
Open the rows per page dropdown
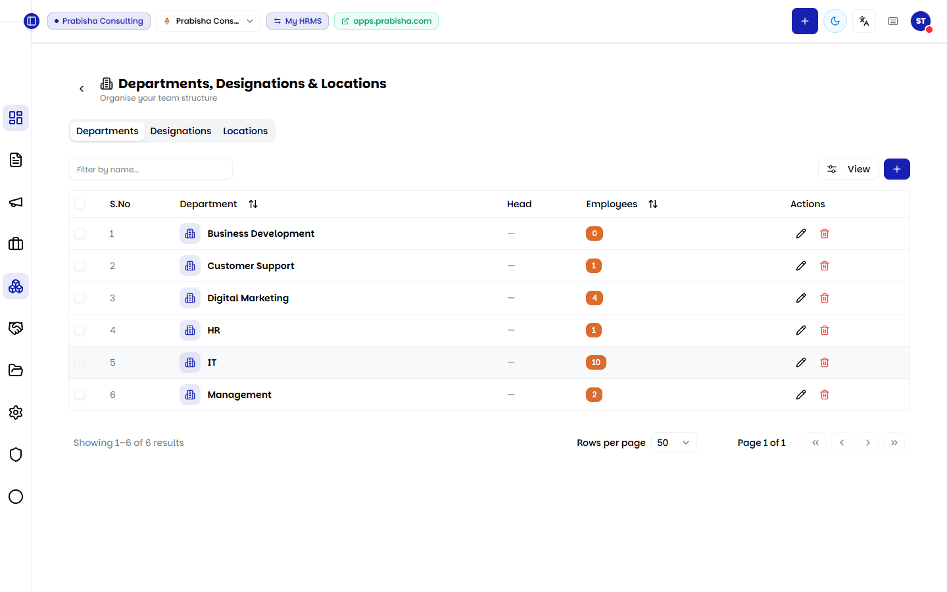pyautogui.click(x=674, y=443)
